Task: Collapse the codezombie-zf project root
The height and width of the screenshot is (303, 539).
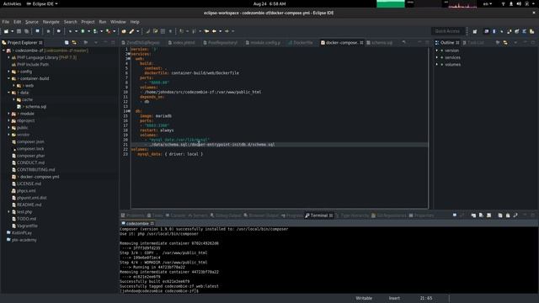Action: (3, 50)
